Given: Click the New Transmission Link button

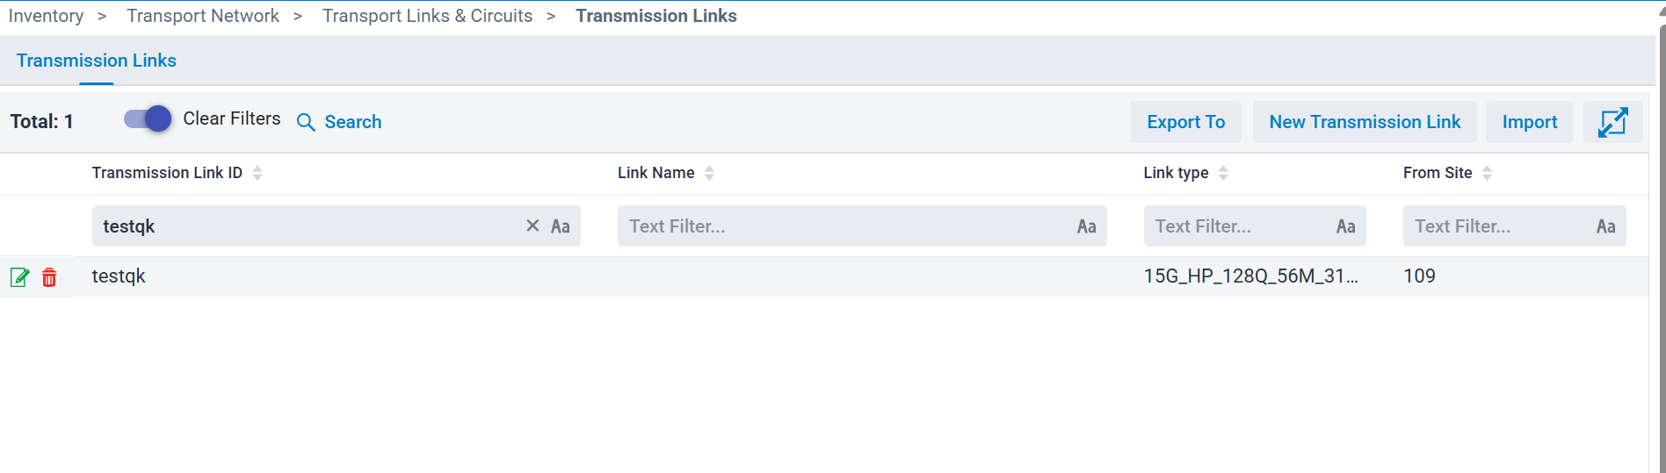Looking at the screenshot, I should (x=1365, y=122).
